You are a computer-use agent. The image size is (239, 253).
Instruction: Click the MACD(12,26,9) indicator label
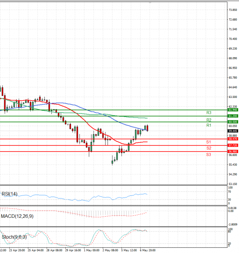(x=17, y=216)
